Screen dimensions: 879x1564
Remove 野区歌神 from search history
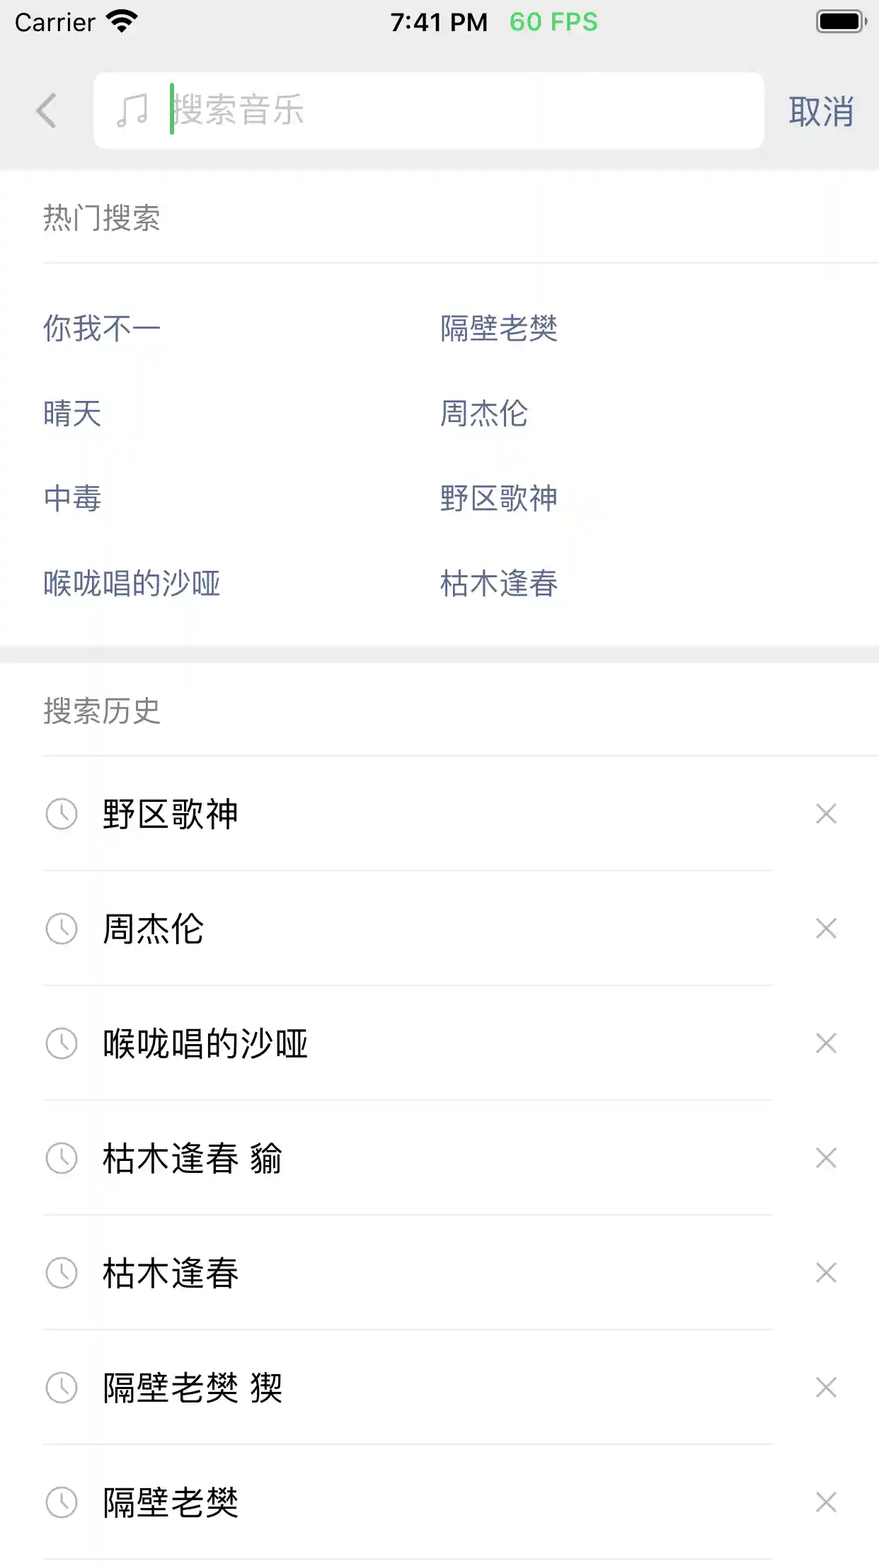tap(826, 814)
